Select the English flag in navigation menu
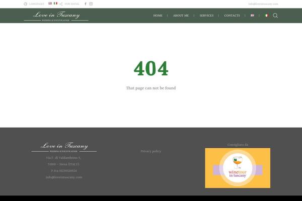Image resolution: width=302 pixels, height=201 pixels. point(252,16)
